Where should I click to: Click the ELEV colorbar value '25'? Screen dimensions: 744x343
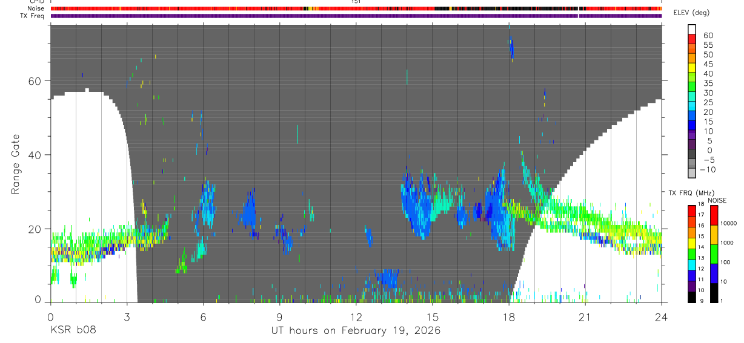tap(708, 103)
